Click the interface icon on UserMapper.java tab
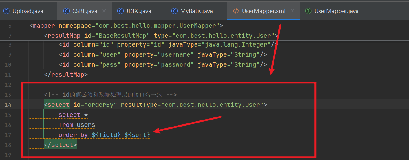Viewport: 409px width, 160px height. point(308,11)
